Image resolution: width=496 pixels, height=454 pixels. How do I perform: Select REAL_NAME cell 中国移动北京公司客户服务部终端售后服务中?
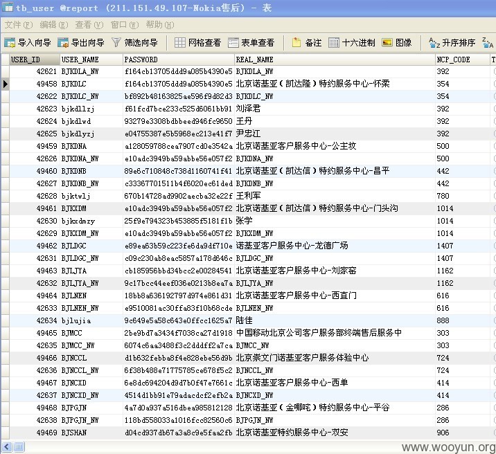pos(335,333)
